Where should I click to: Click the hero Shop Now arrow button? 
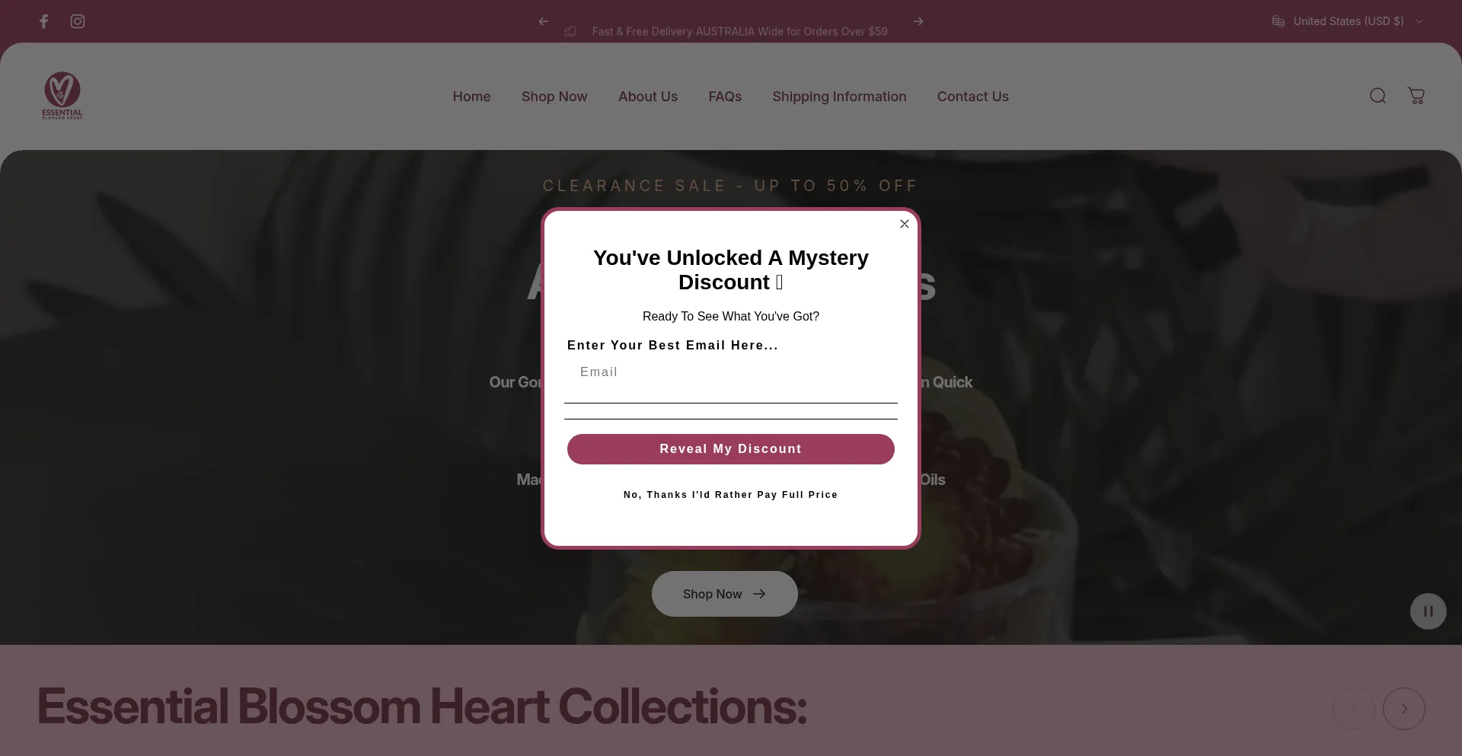[725, 594]
